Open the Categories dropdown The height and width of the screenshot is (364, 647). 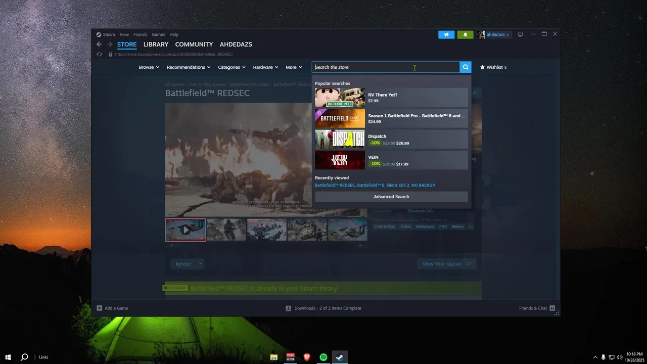232,67
